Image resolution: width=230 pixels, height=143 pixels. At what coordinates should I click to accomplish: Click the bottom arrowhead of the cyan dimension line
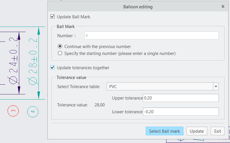(x=39, y=94)
